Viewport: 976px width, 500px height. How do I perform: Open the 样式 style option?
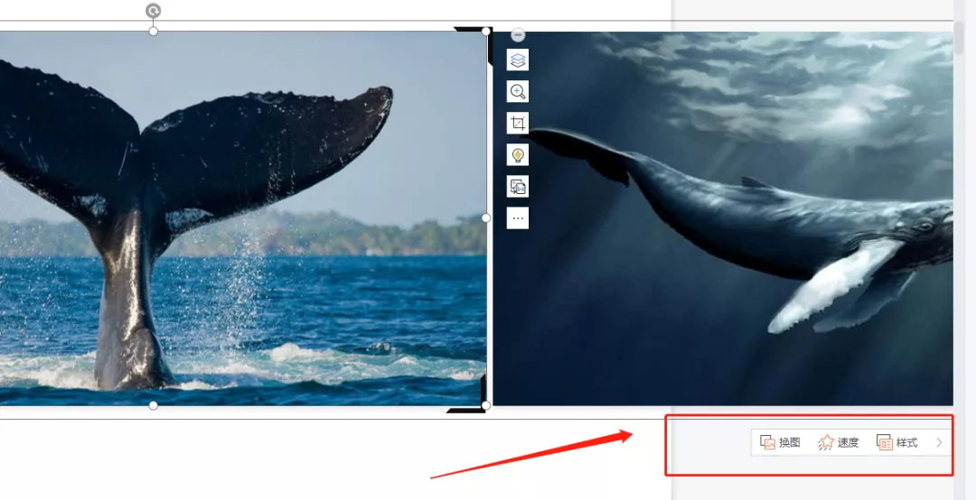[x=897, y=442]
